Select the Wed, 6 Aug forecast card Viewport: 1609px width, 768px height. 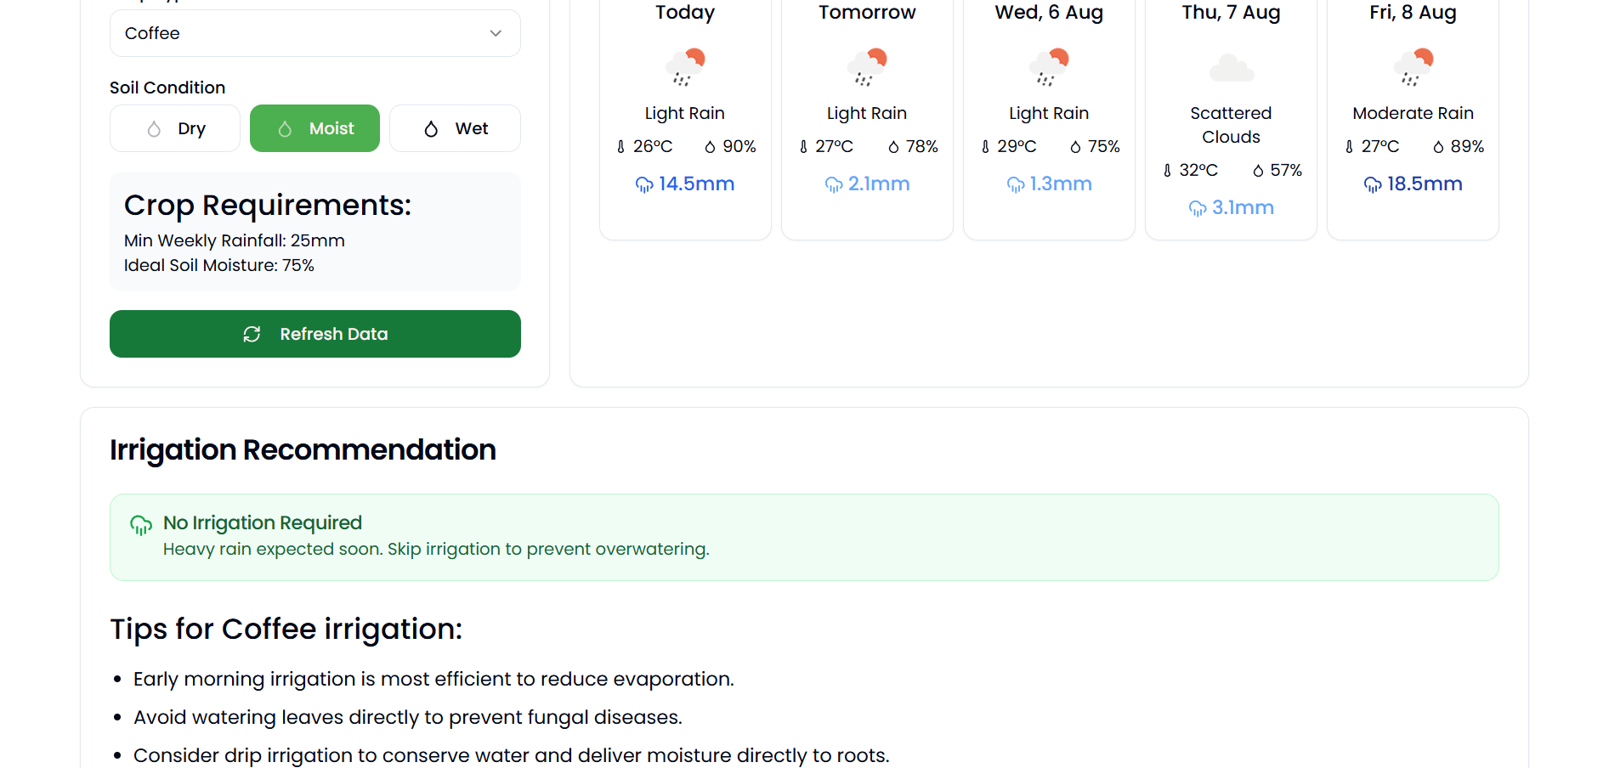tap(1049, 119)
